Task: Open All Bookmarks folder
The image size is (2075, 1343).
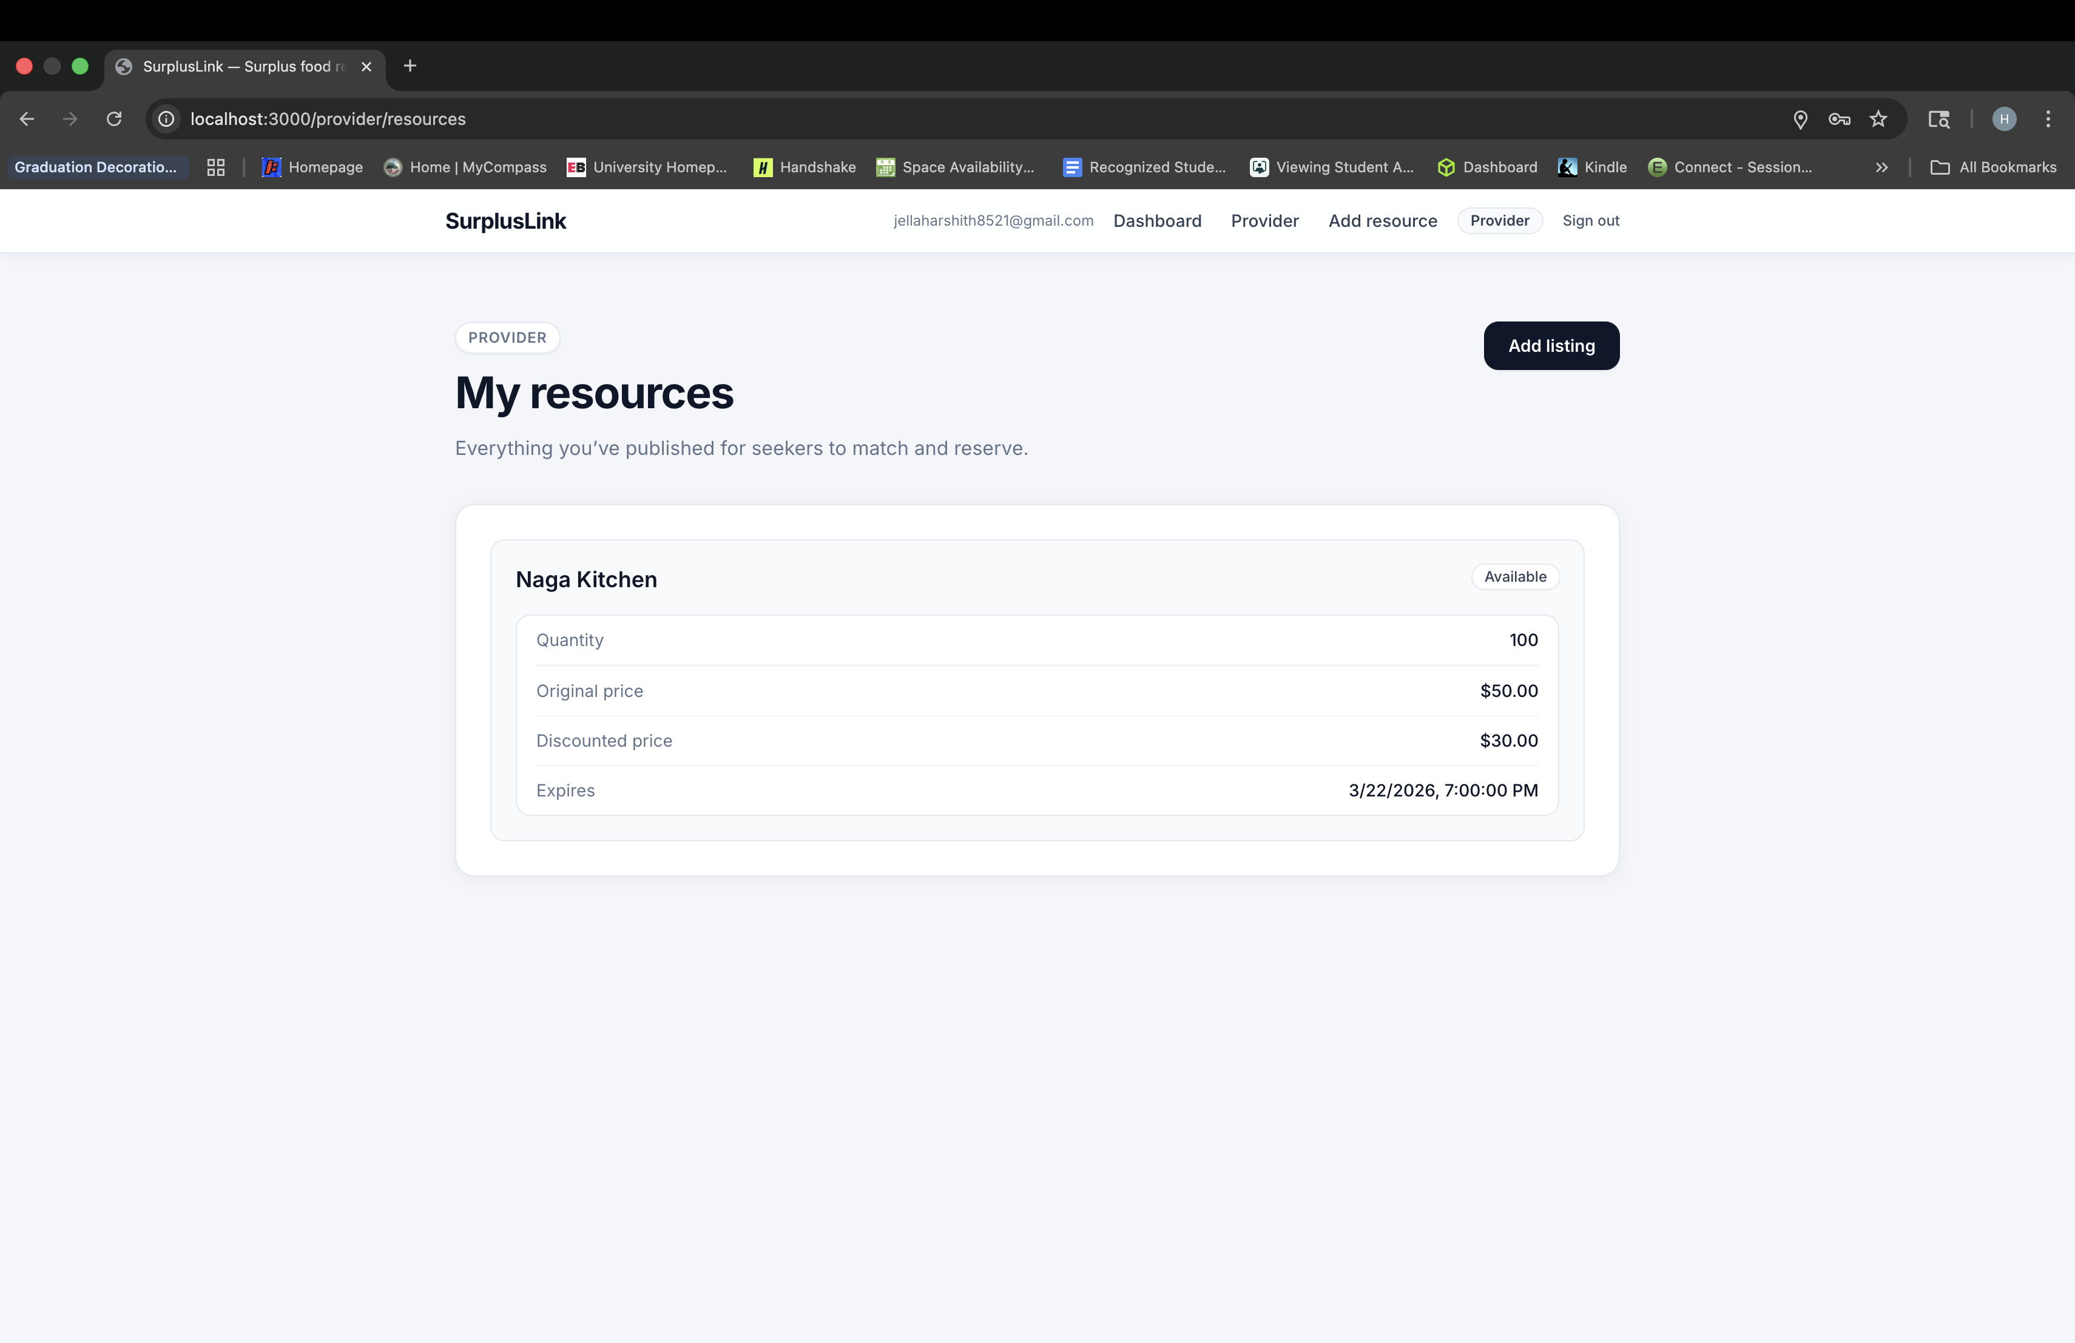Action: pos(1993,167)
